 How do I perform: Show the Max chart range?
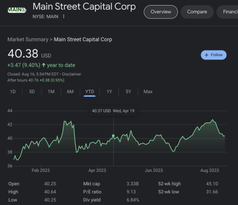(148, 92)
